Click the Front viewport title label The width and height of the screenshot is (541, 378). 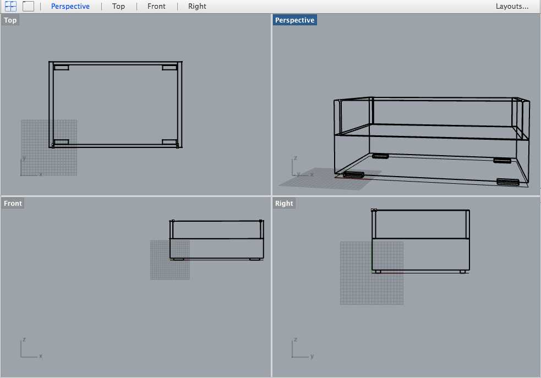tap(13, 203)
